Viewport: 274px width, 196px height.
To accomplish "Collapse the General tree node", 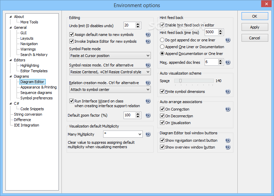I will click(x=11, y=27).
